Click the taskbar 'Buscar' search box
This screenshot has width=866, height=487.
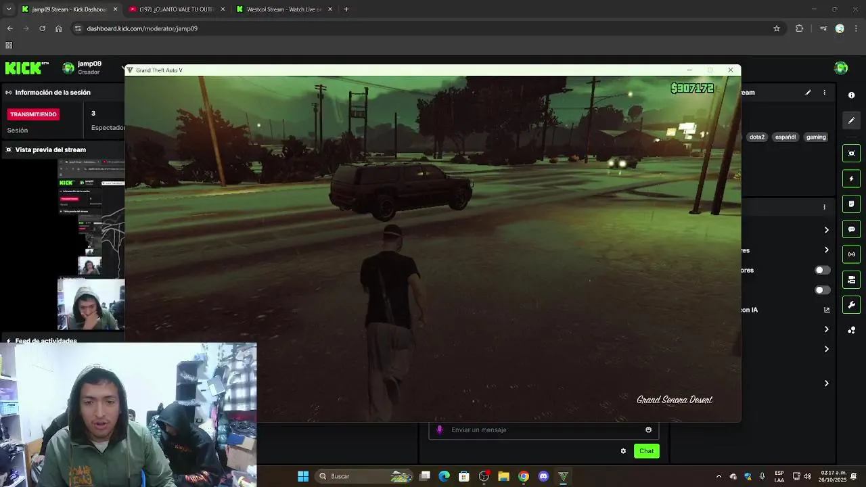tap(365, 476)
